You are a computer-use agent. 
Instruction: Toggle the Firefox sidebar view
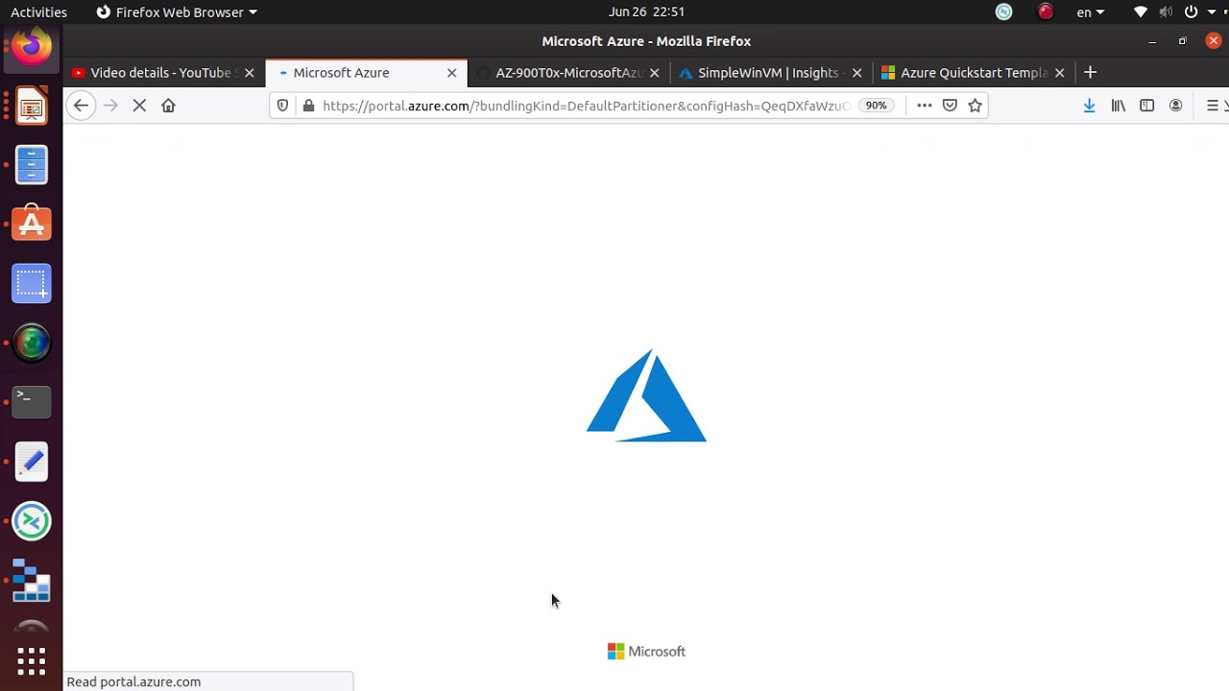pos(1146,106)
